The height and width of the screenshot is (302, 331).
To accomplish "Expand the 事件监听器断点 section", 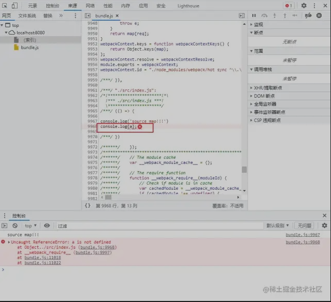I will point(251,112).
